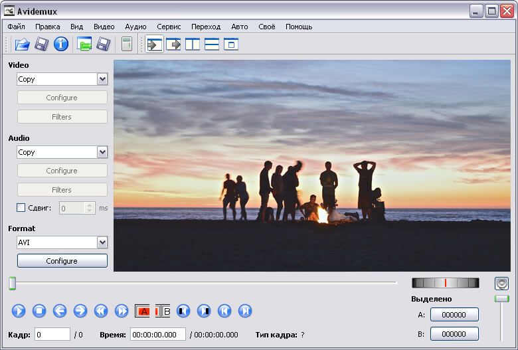Open the Своё menu
The image size is (518, 350).
pos(266,27)
